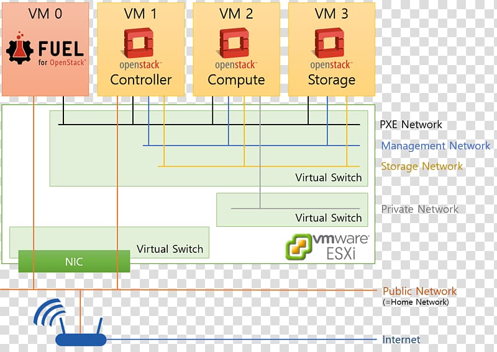
Task: Click the Virtual Switch label above the NIC
Action: pyautogui.click(x=170, y=249)
